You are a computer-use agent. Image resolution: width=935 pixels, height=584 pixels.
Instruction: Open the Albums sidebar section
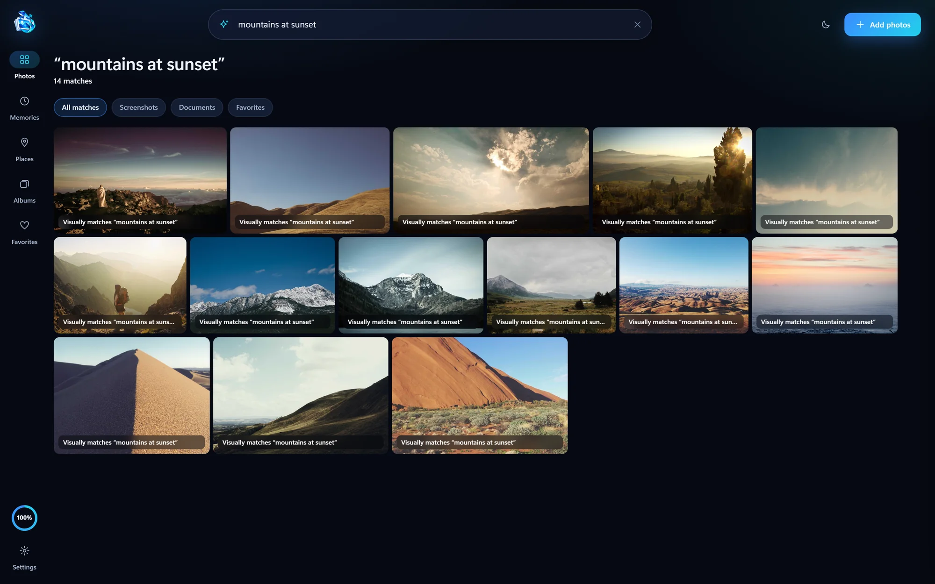click(x=24, y=191)
